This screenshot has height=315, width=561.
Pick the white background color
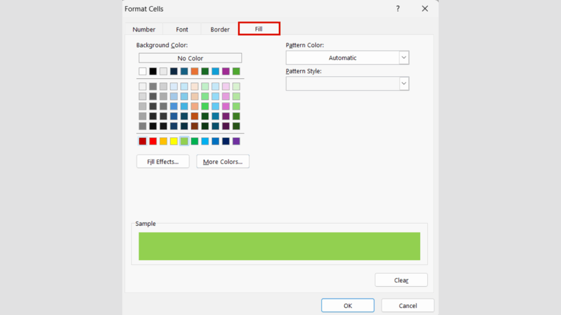point(142,71)
